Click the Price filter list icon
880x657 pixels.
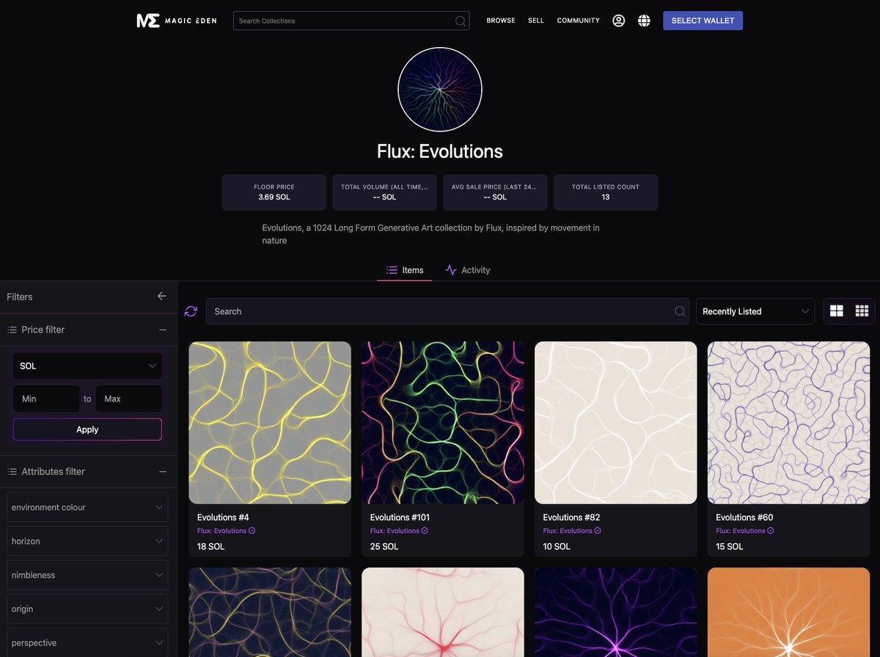click(11, 330)
